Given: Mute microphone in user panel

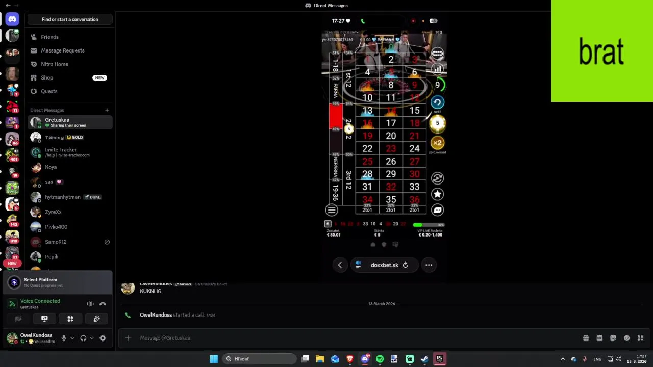Looking at the screenshot, I should 64,338.
